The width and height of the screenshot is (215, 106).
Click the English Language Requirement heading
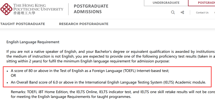[33, 42]
